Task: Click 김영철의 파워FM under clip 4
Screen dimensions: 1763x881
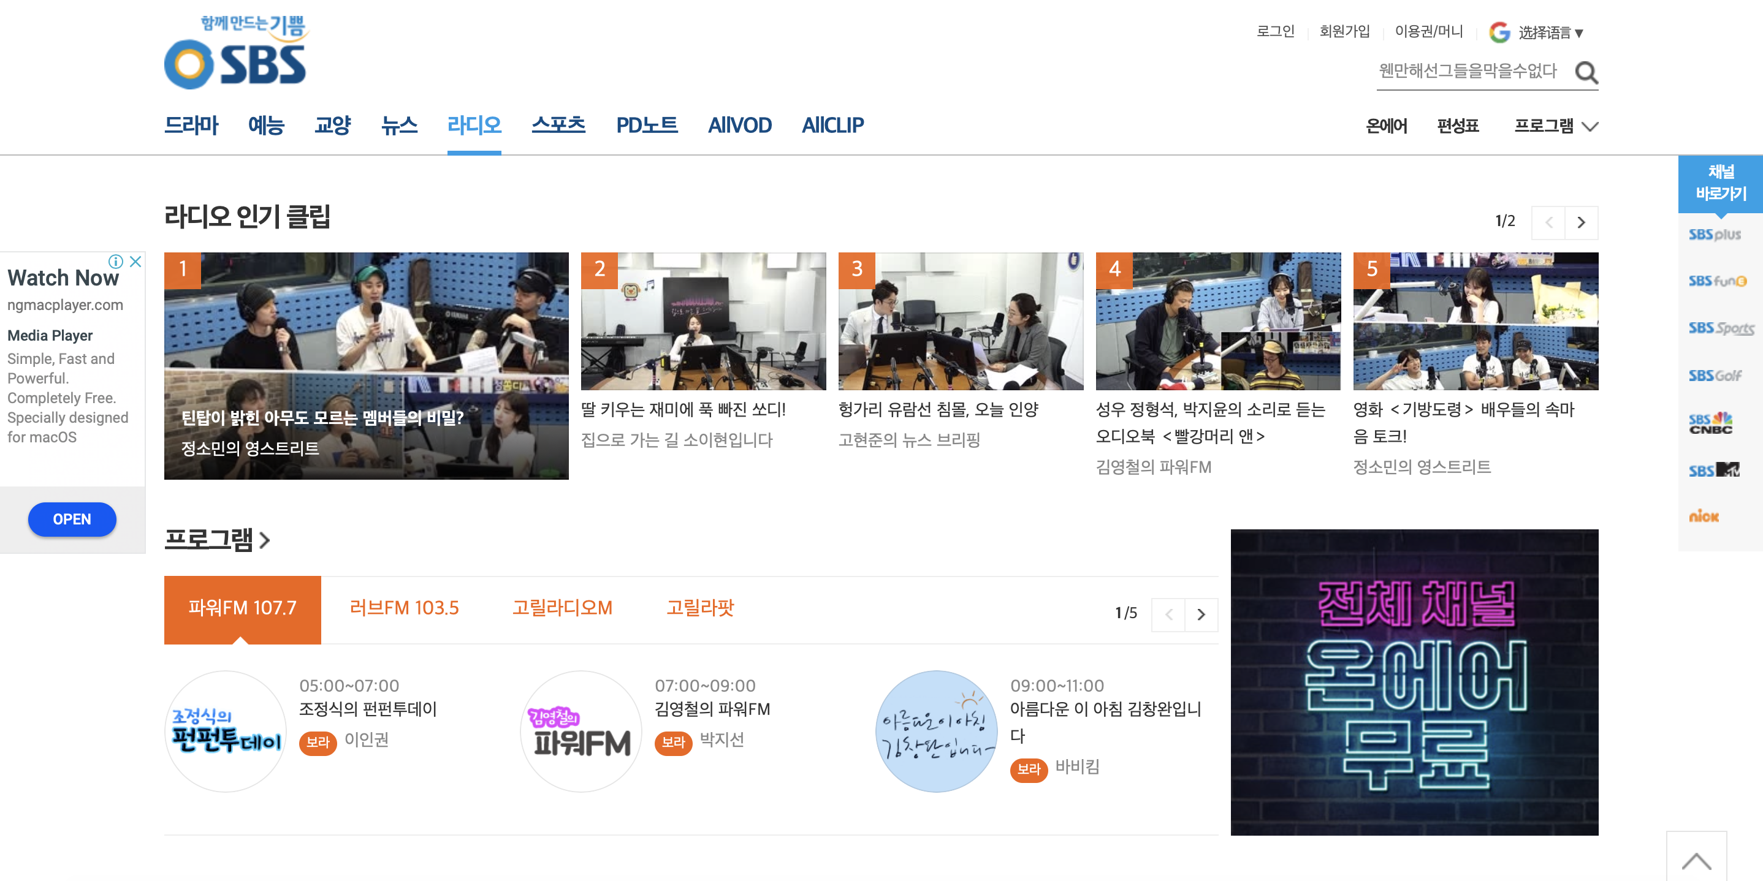Action: click(1153, 467)
